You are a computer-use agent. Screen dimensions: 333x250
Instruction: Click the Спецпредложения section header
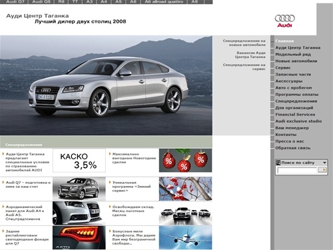[23, 145]
